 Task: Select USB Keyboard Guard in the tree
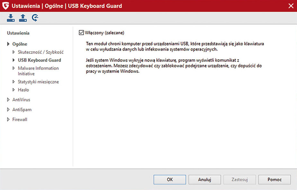[39, 60]
